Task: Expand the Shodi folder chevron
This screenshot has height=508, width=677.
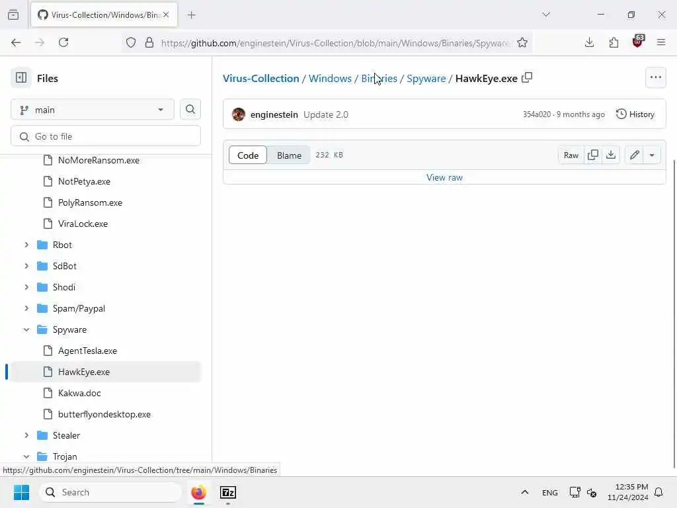Action: (x=26, y=287)
